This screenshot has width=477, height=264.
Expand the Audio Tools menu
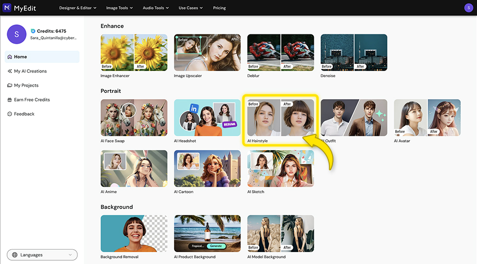(156, 8)
